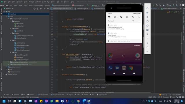185x104 pixels.
Task: Tap the USB debugging connected notification
Action: (124, 27)
